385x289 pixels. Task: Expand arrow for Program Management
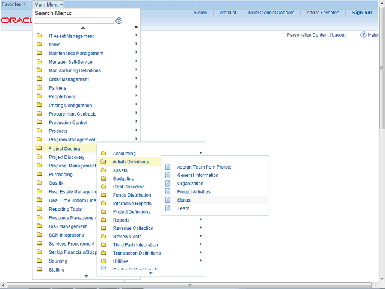point(137,139)
